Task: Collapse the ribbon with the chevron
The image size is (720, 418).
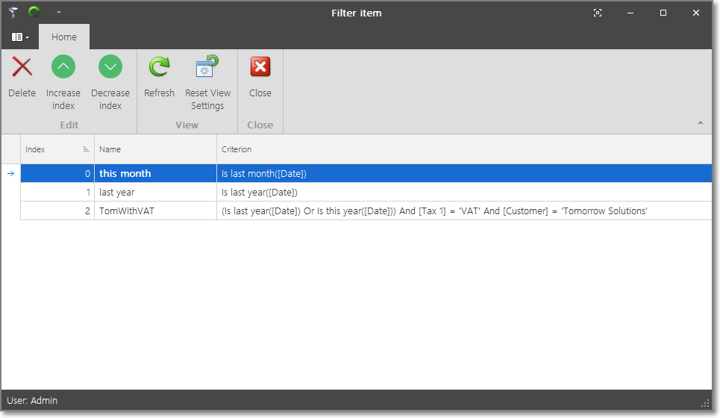Action: (701, 123)
